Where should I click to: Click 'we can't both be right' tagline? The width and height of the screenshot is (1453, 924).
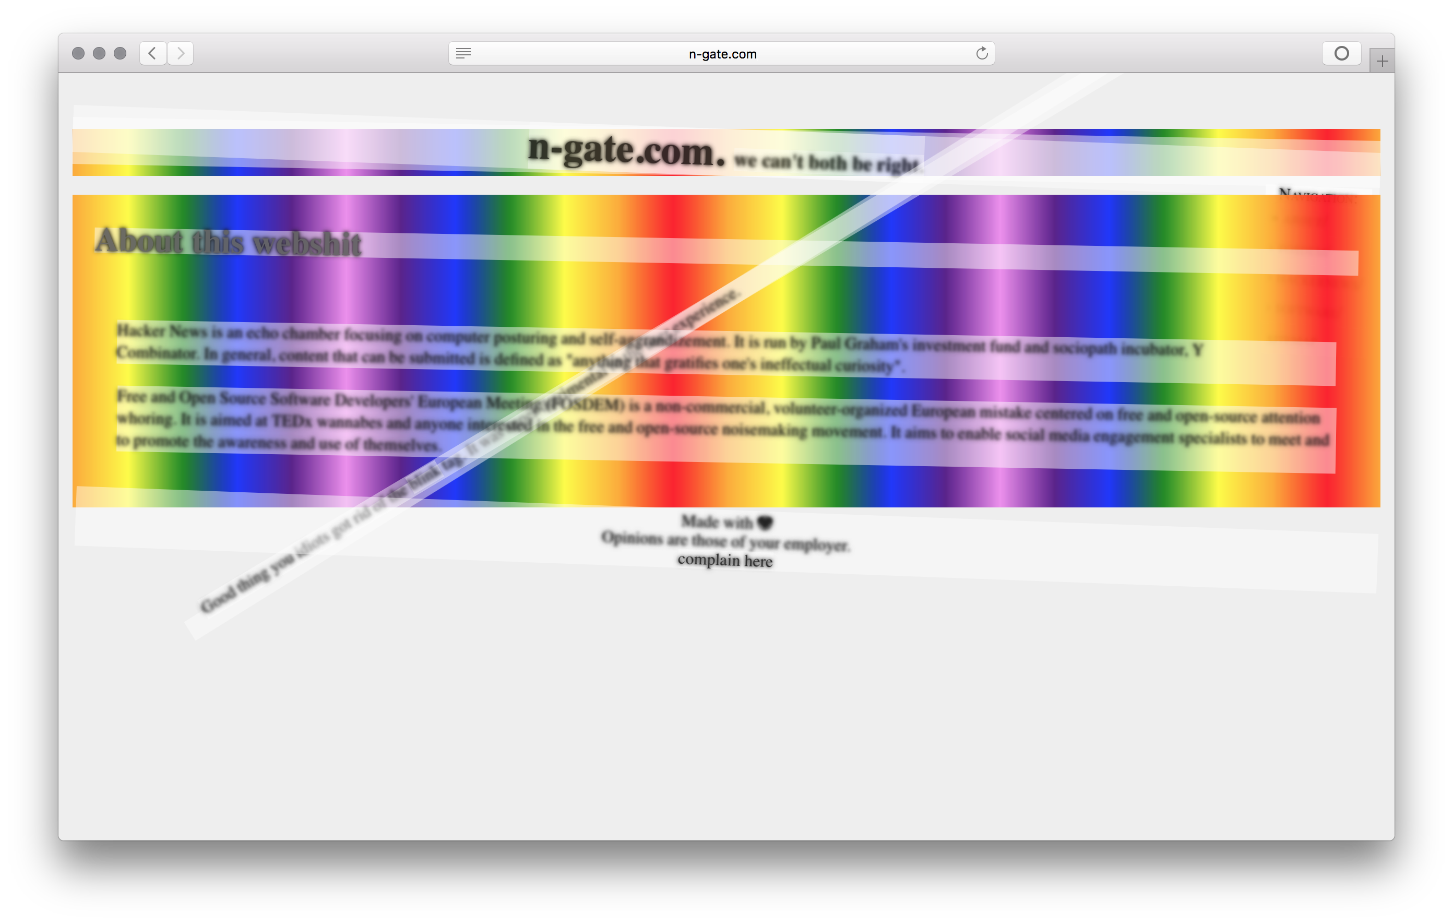click(x=826, y=162)
